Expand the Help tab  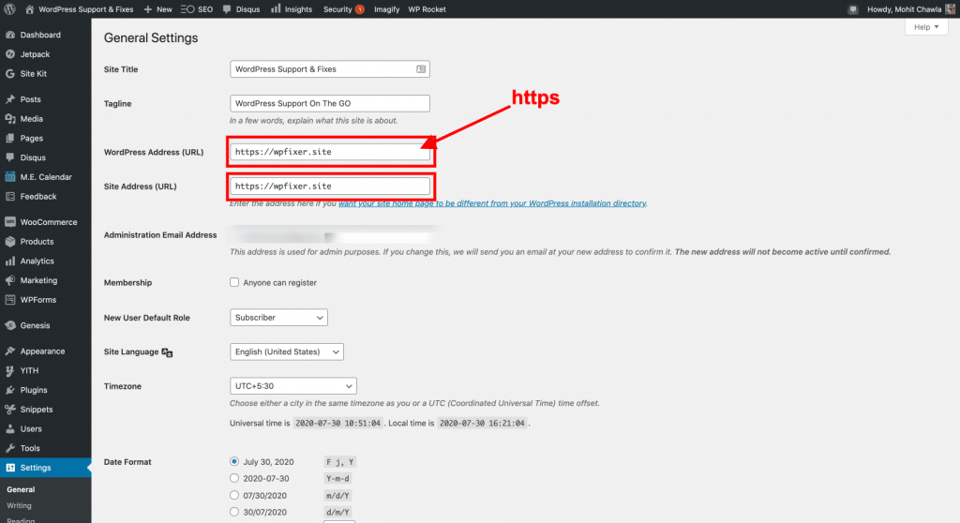coord(926,27)
